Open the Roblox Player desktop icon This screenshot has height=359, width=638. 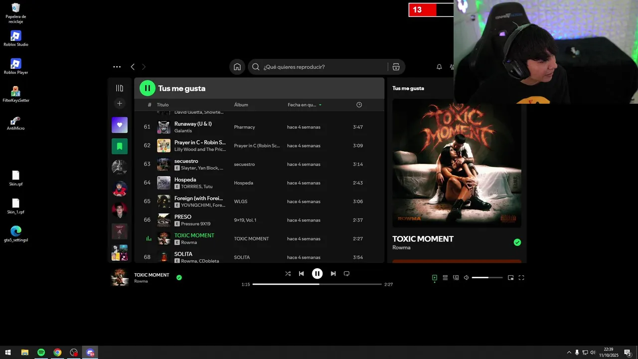16,66
